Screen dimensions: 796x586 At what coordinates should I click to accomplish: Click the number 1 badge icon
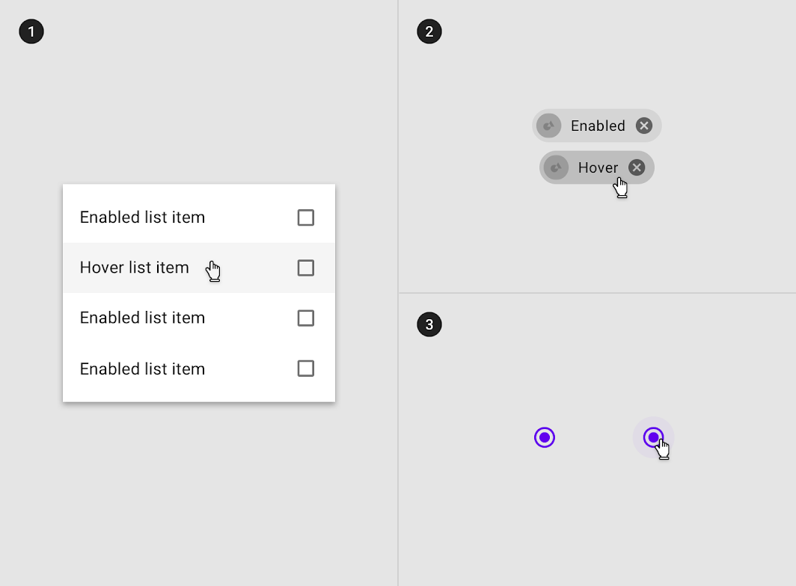tap(31, 31)
